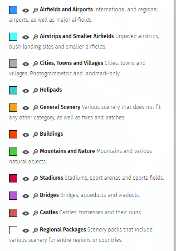Click magnifier icon for Cities, Towns and Villages
Image resolution: width=176 pixels, height=251 pixels.
35,64
